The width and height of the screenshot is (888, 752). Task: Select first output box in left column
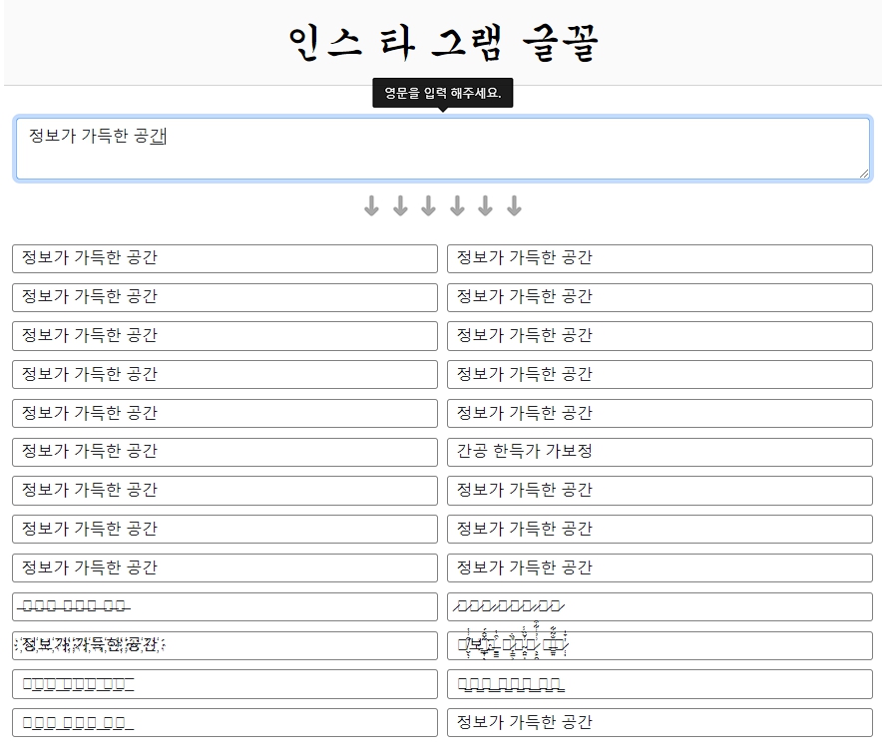pos(224,258)
